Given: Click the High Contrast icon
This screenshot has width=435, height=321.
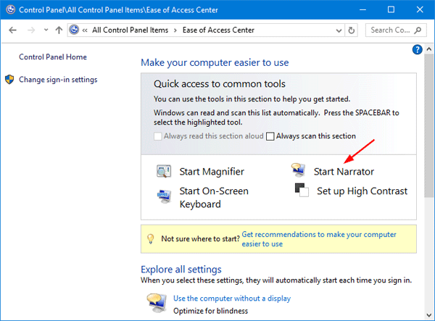Looking at the screenshot, I should 302,191.
